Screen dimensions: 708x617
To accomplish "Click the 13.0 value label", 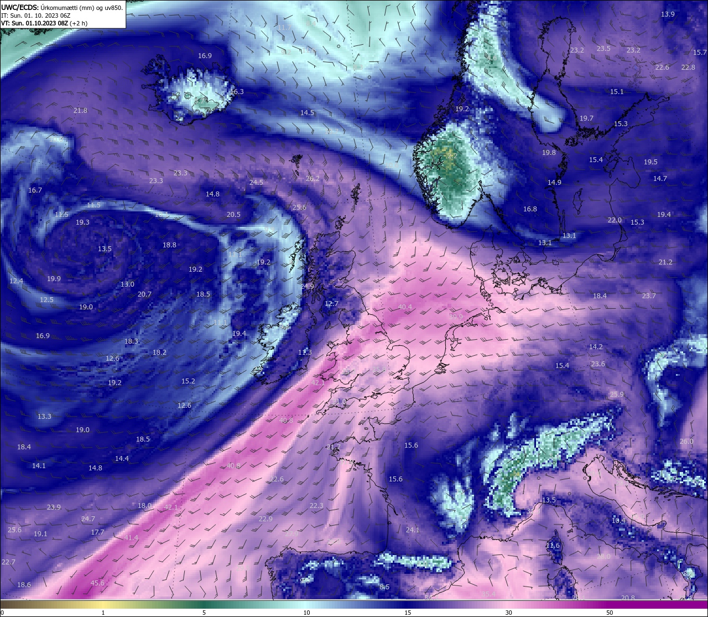I will (127, 284).
